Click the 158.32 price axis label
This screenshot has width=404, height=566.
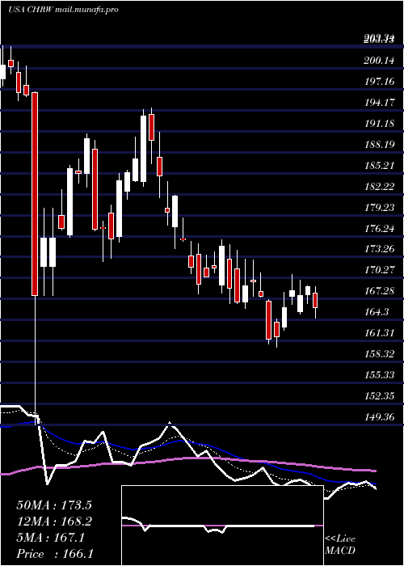(x=379, y=354)
